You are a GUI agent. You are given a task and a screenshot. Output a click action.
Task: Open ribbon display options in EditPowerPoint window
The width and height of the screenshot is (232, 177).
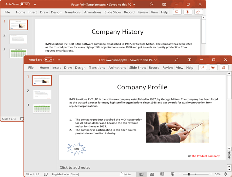(189, 60)
